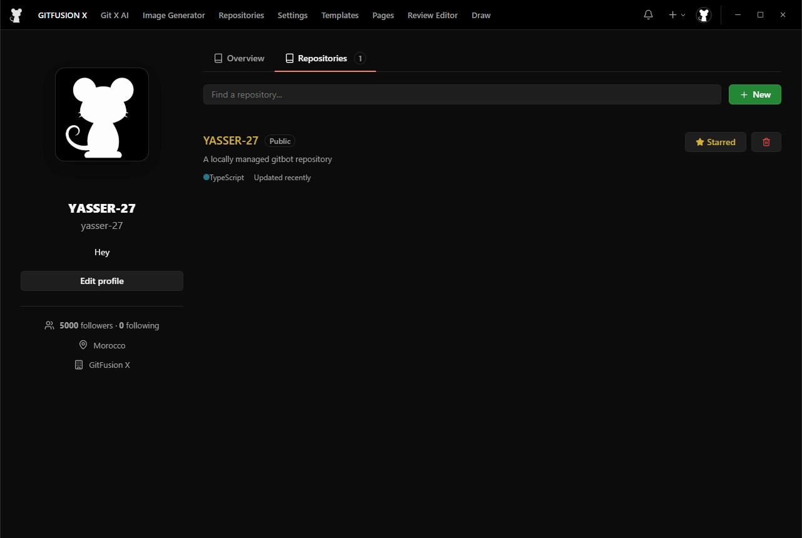Click the TypeScript language label
Screen dimensions: 802x538
point(227,178)
